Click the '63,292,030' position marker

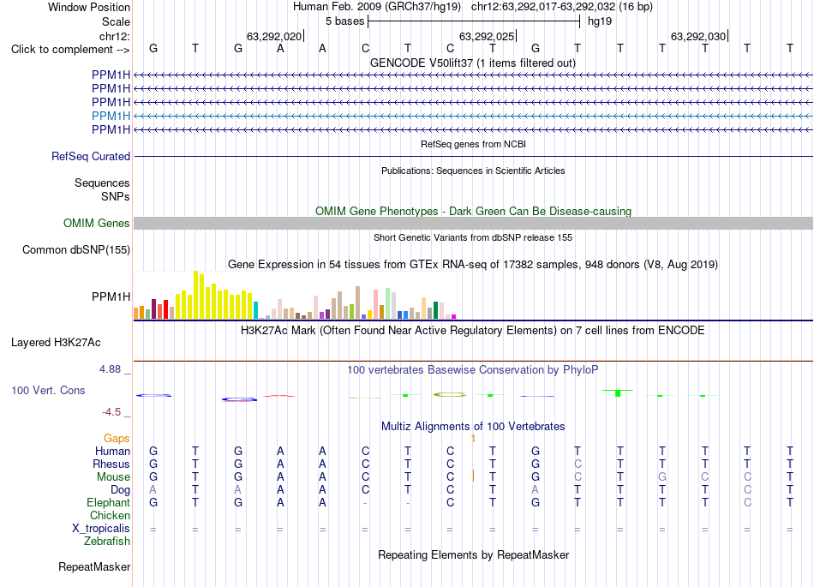click(x=698, y=36)
